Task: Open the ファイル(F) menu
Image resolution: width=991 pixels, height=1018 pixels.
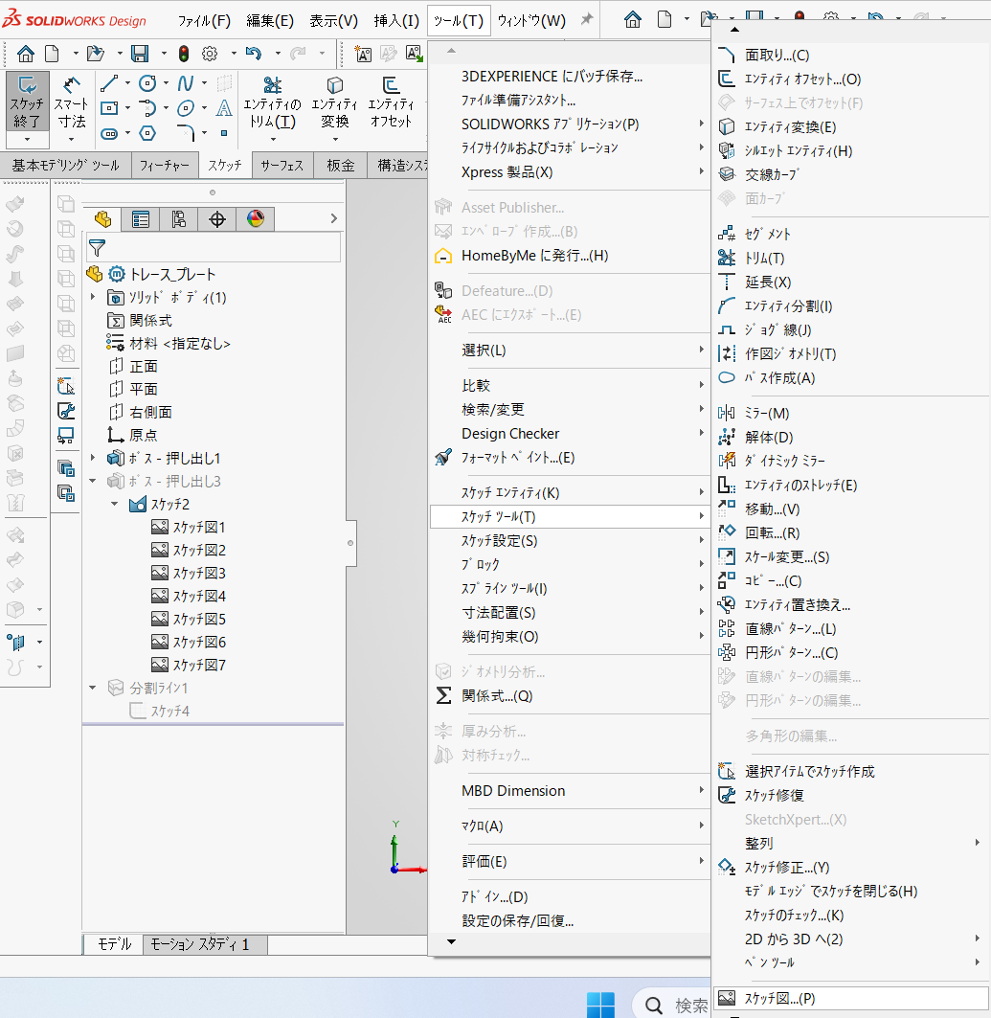Action: point(204,21)
